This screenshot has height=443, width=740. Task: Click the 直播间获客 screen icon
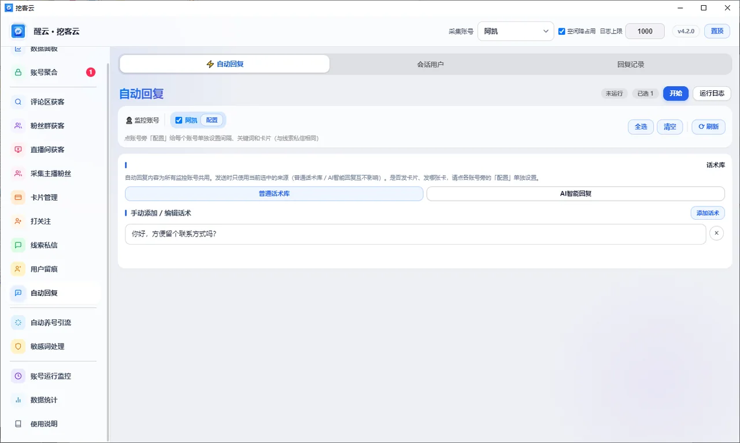click(x=18, y=150)
